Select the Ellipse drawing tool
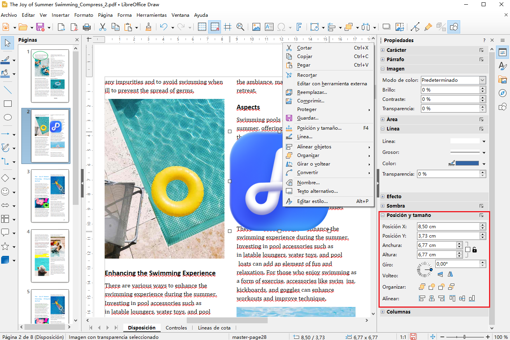 click(7, 117)
